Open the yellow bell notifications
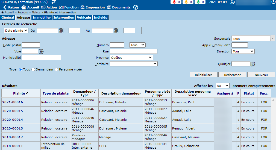Image resolution: width=276 pixels, height=150 pixels. click(189, 2)
